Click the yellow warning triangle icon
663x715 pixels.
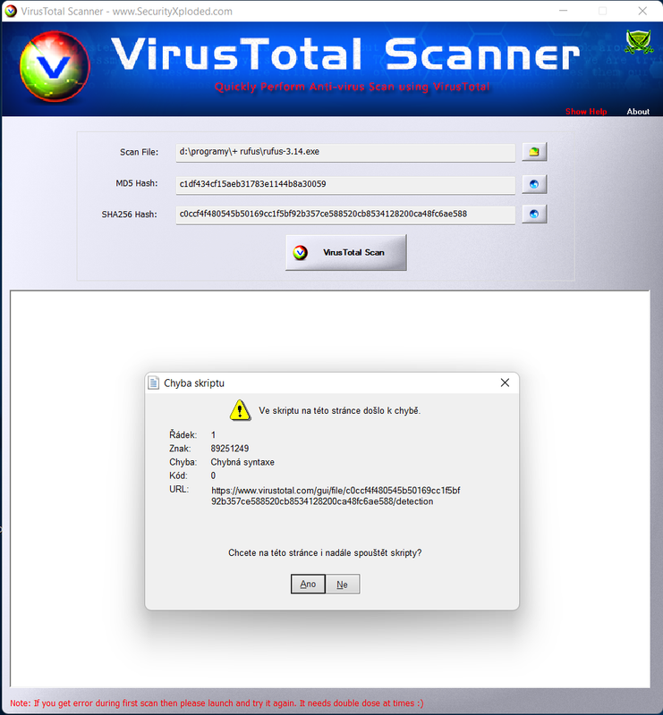coord(240,410)
